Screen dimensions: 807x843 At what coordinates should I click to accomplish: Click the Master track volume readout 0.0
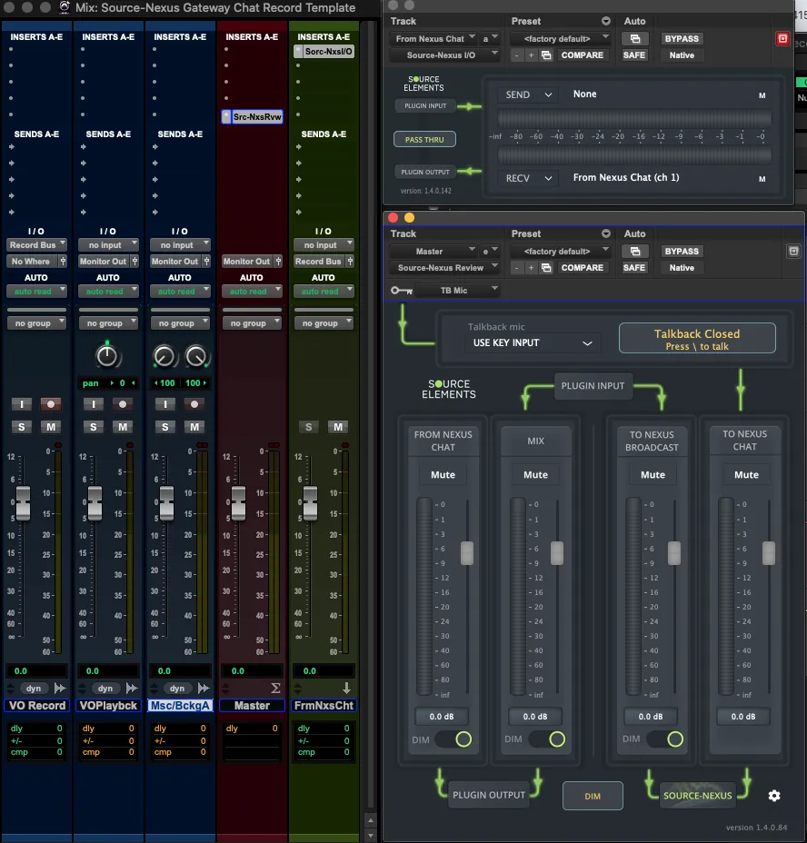[x=252, y=671]
